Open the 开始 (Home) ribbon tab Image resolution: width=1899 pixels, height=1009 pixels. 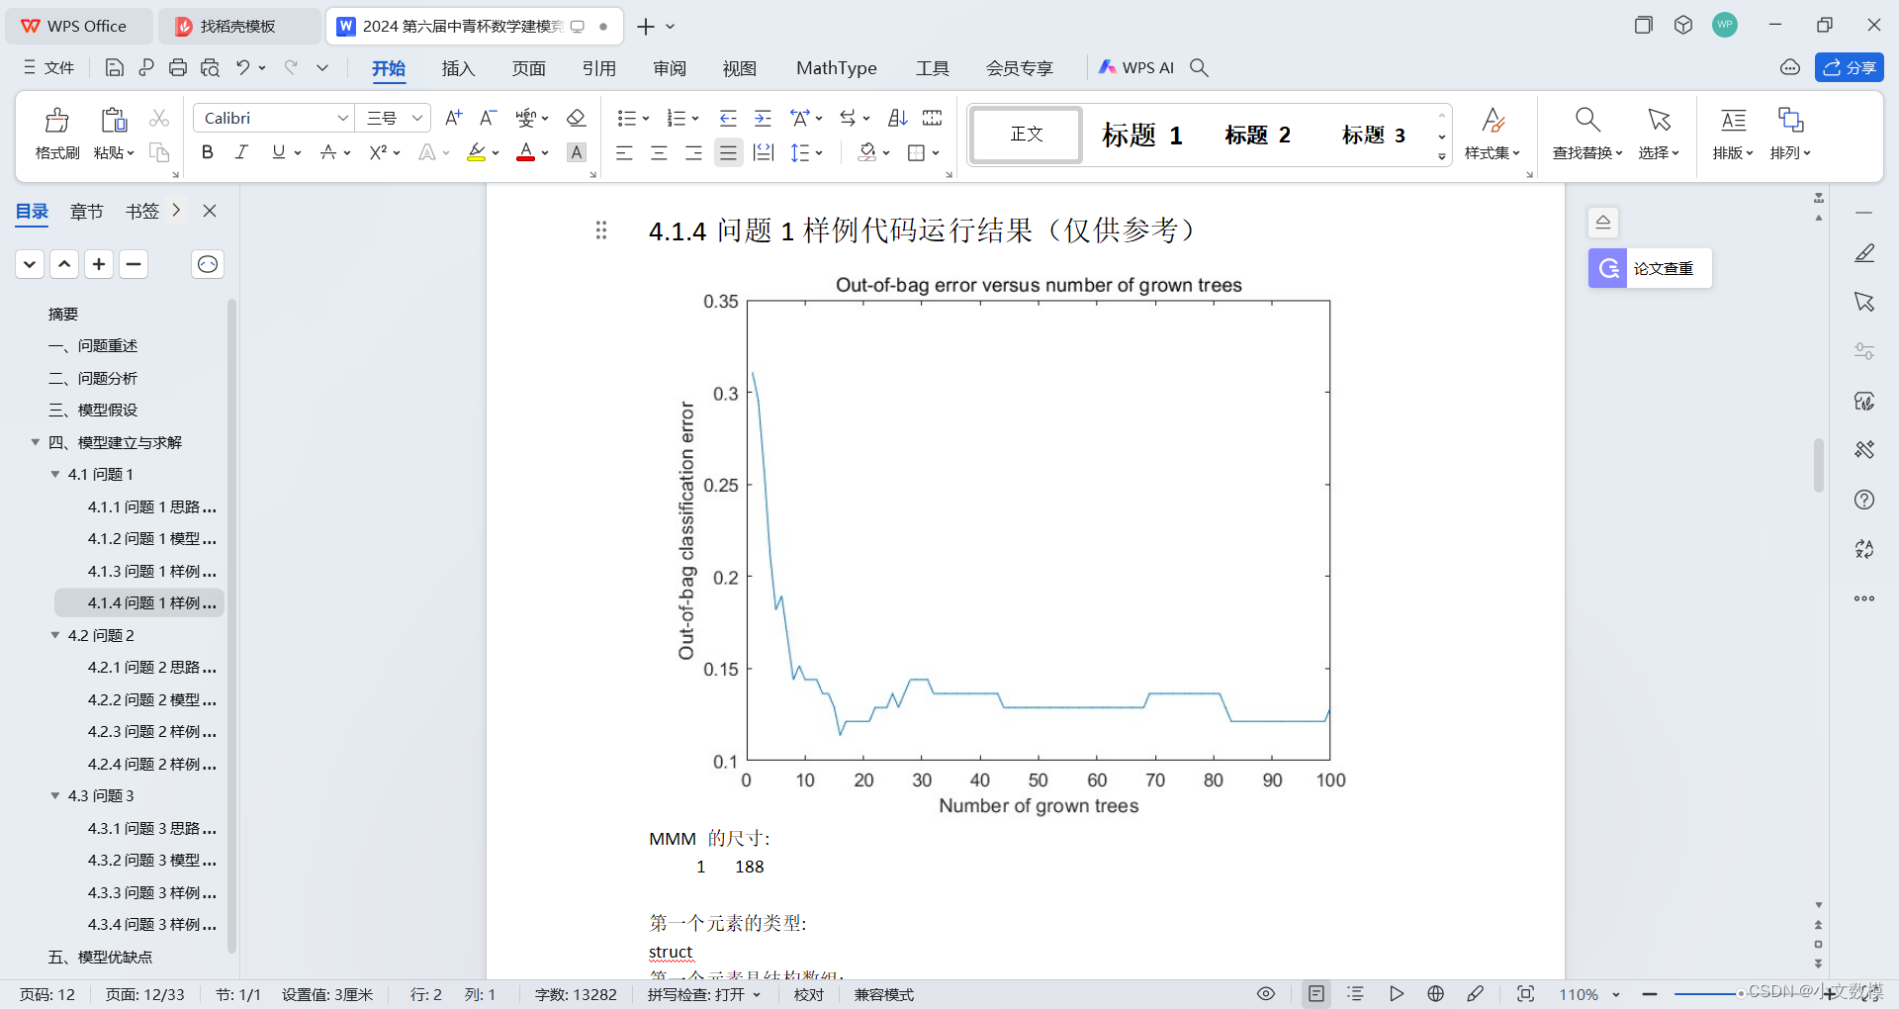click(389, 68)
